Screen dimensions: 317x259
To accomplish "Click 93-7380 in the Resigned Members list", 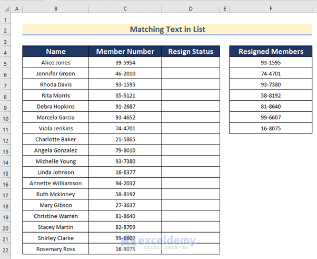I will (271, 84).
